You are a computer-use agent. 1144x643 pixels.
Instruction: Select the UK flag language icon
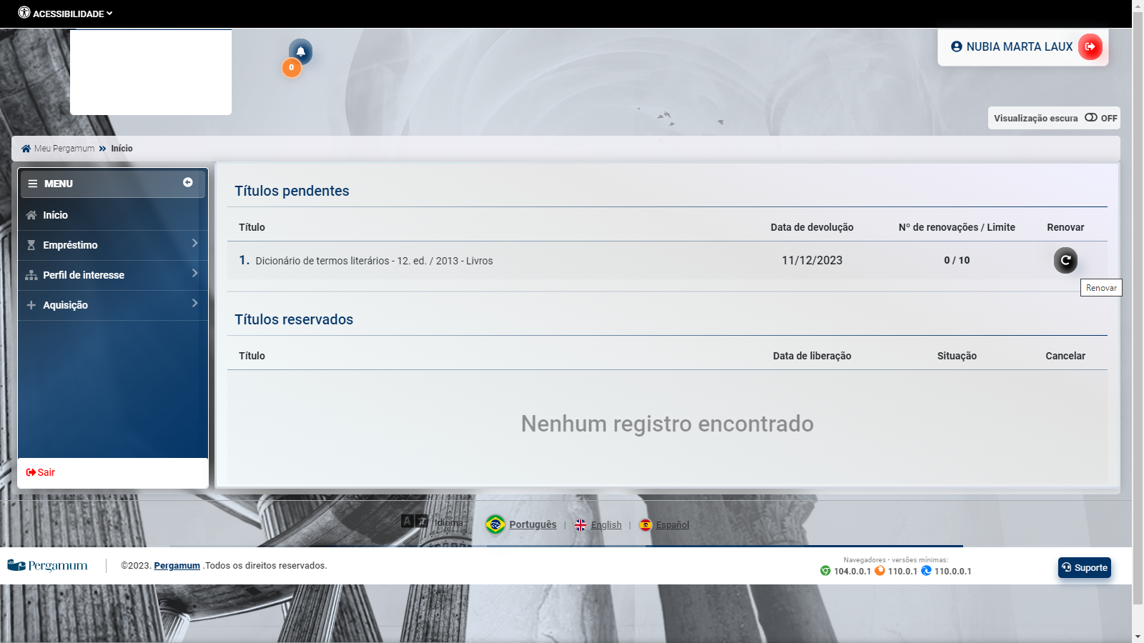click(581, 525)
